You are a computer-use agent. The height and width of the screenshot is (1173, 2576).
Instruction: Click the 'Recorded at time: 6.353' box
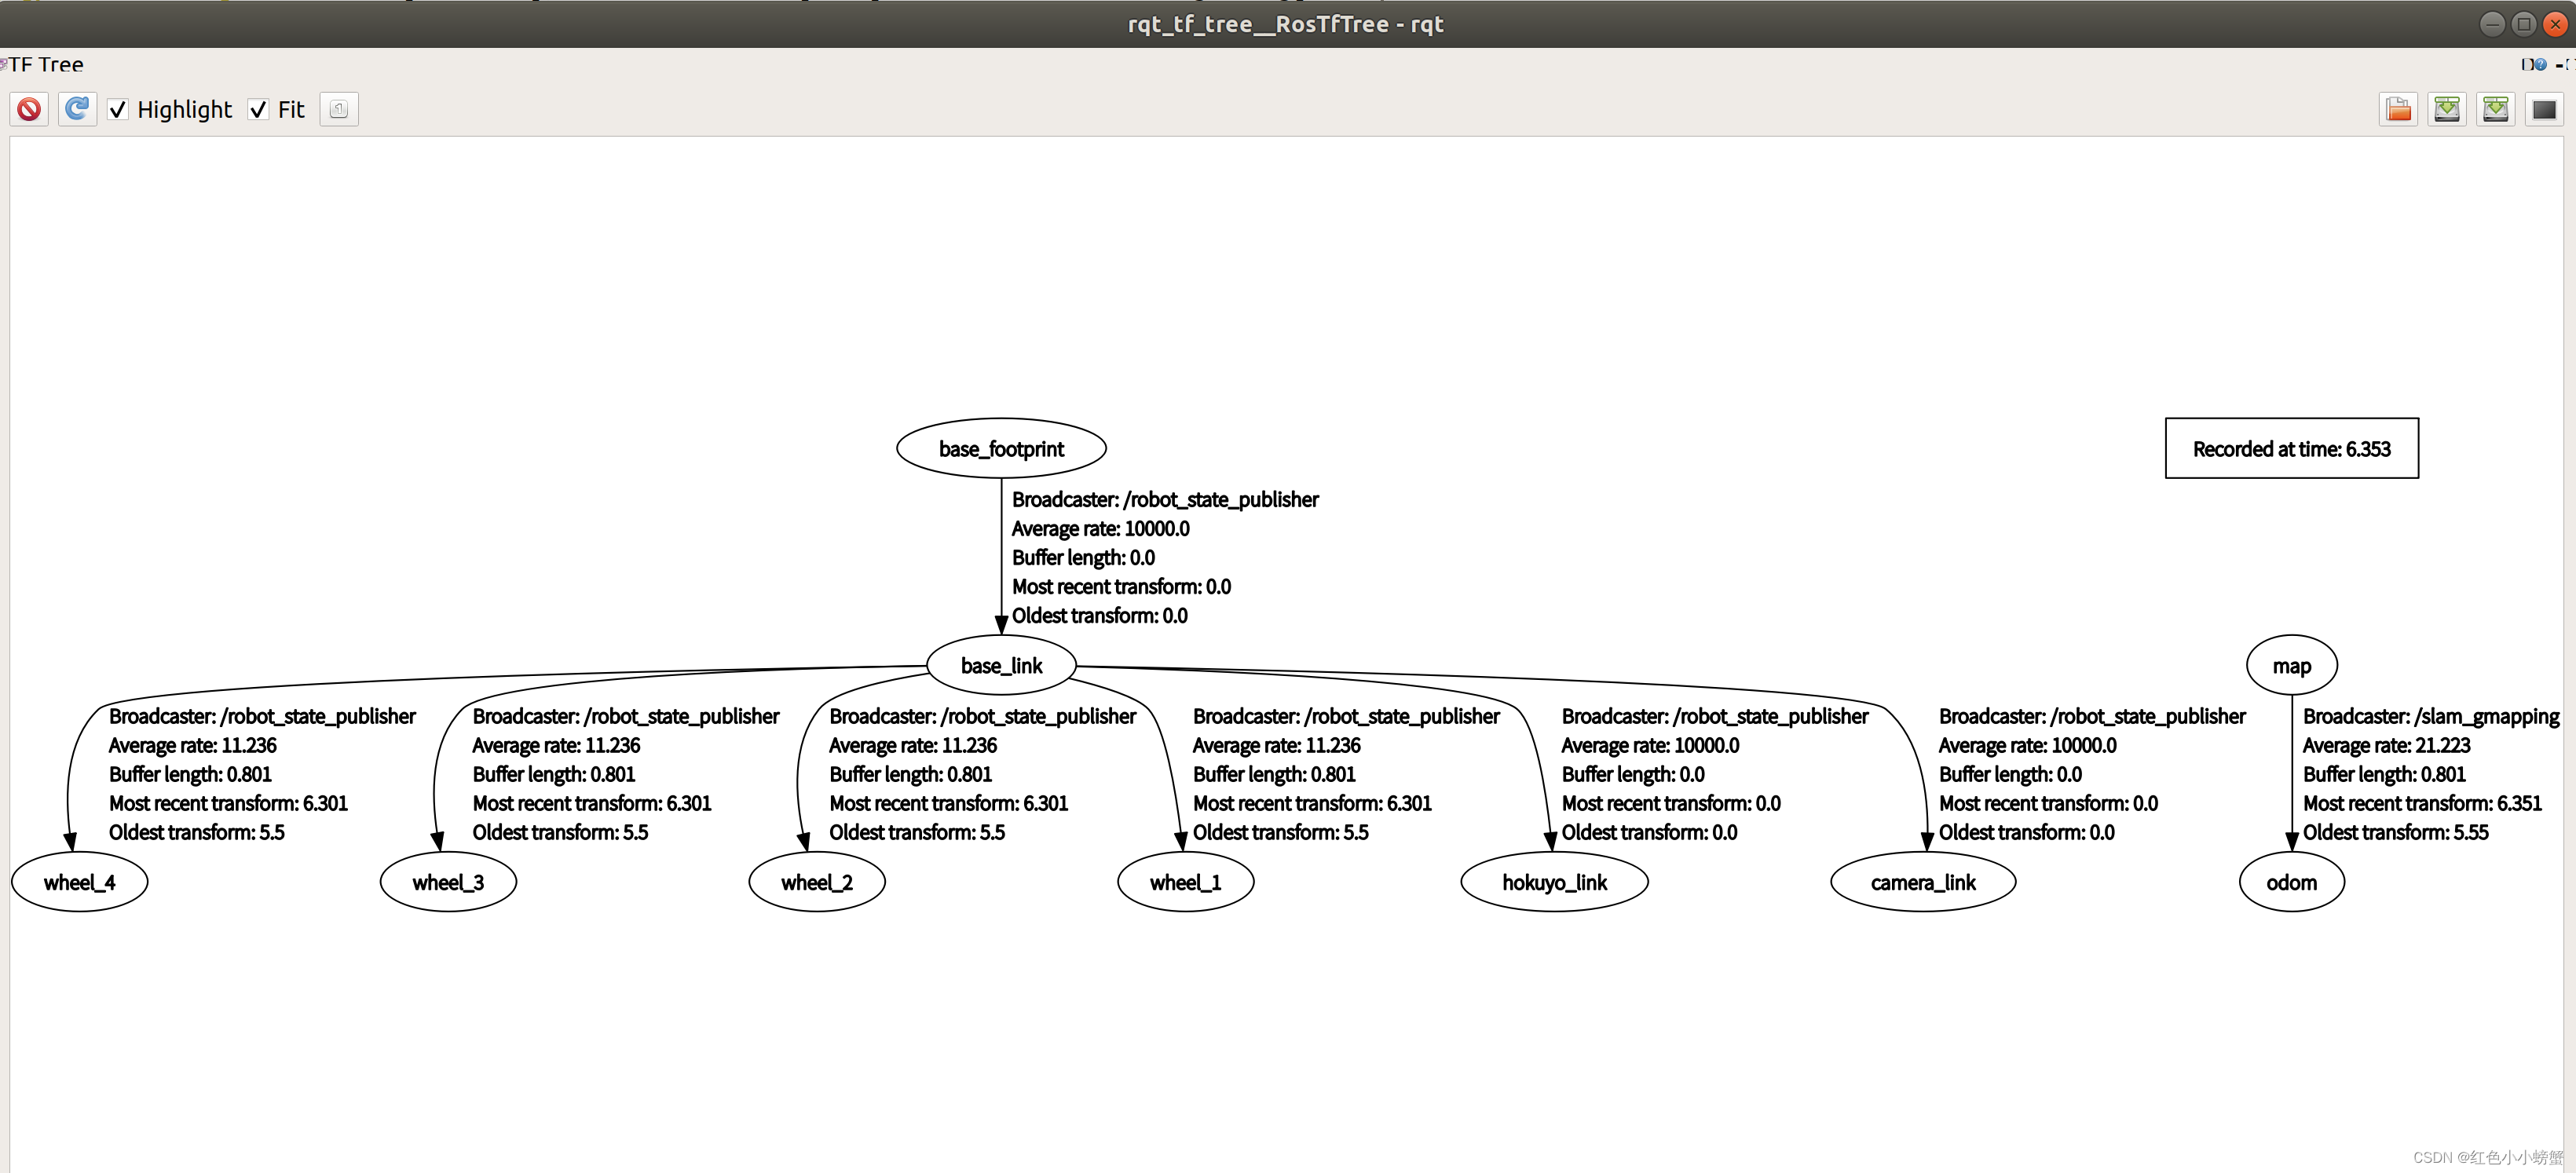2292,448
